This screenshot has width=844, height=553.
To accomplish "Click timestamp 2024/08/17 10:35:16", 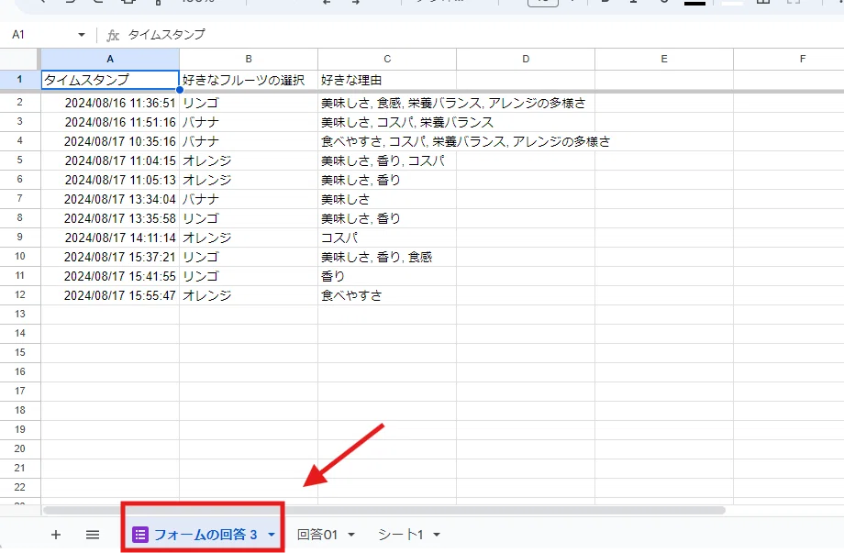I will 110,141.
